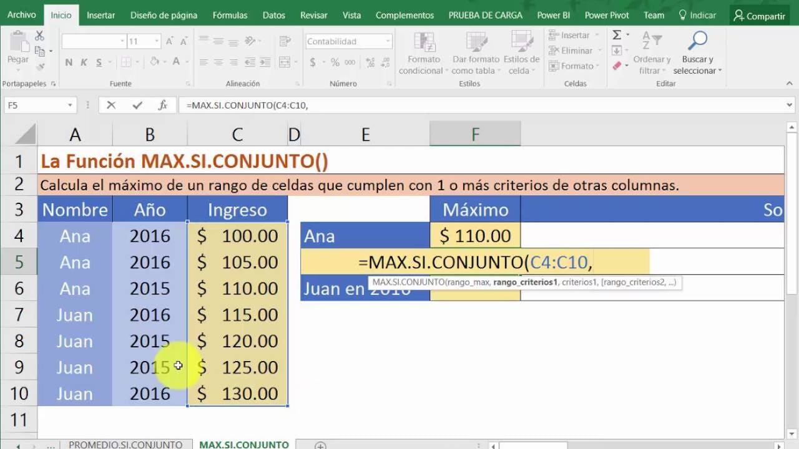Open the Name Box dropdown for F5
This screenshot has height=449, width=799.
pos(69,105)
